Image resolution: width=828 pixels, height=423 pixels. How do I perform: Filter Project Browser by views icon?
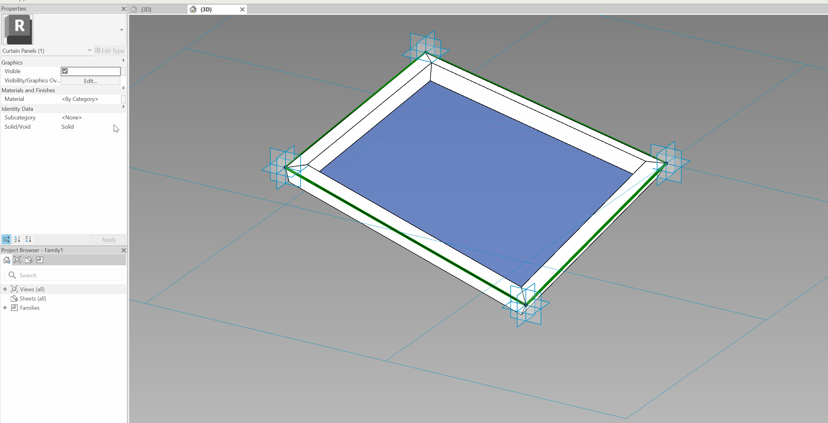18,260
